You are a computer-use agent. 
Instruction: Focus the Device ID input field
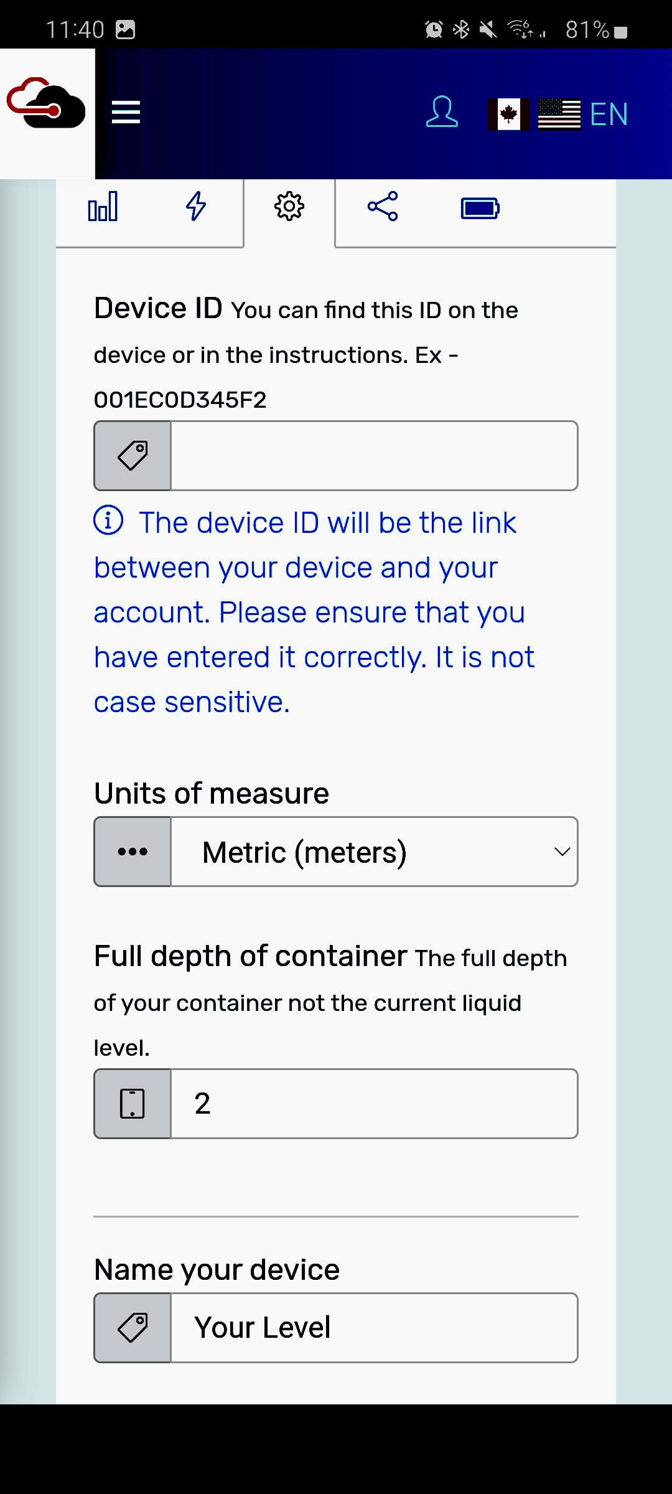point(375,456)
